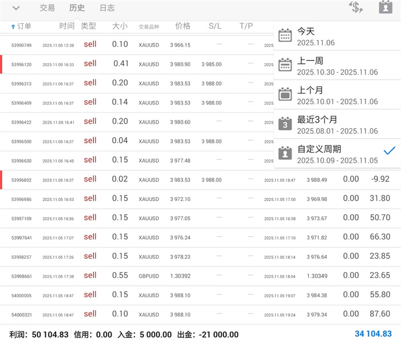Sort by 大小 column header
Viewport: 401px width, 342px height.
(x=120, y=26)
